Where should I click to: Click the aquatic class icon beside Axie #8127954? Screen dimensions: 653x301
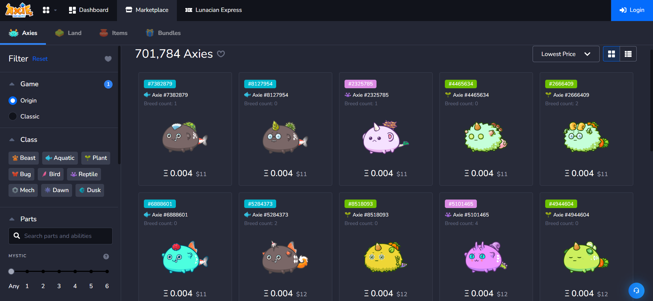(248, 95)
